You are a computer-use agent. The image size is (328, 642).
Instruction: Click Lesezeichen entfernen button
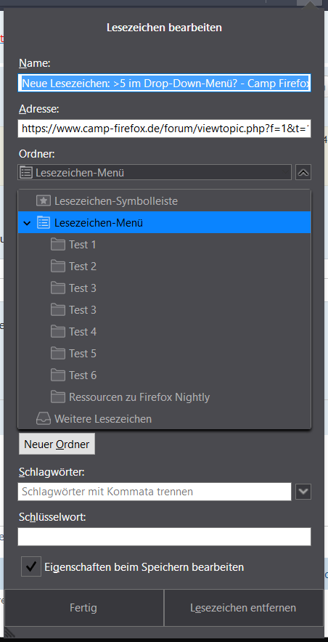tap(243, 608)
